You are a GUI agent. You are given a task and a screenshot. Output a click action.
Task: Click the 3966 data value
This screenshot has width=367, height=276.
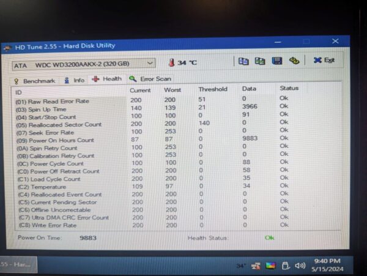(x=250, y=106)
